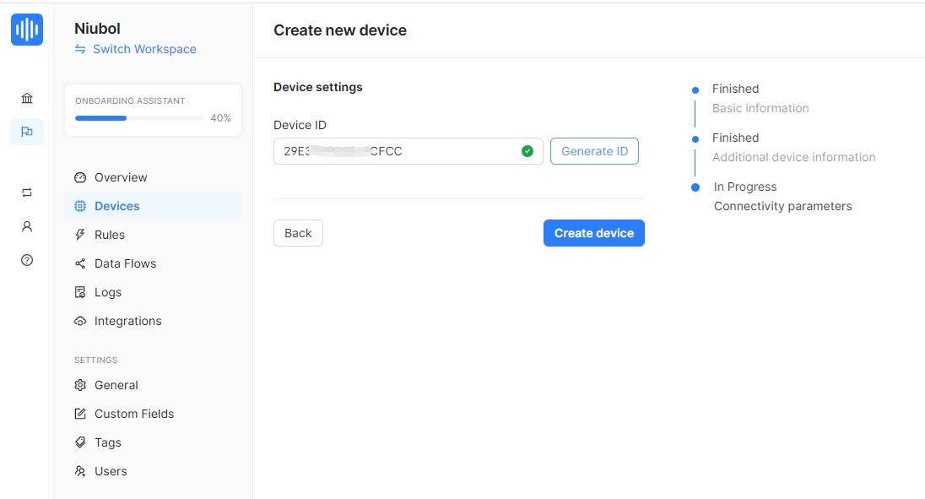Screen dimensions: 925x499
Task: Select the bank building icon in the rail
Action: click(26, 98)
